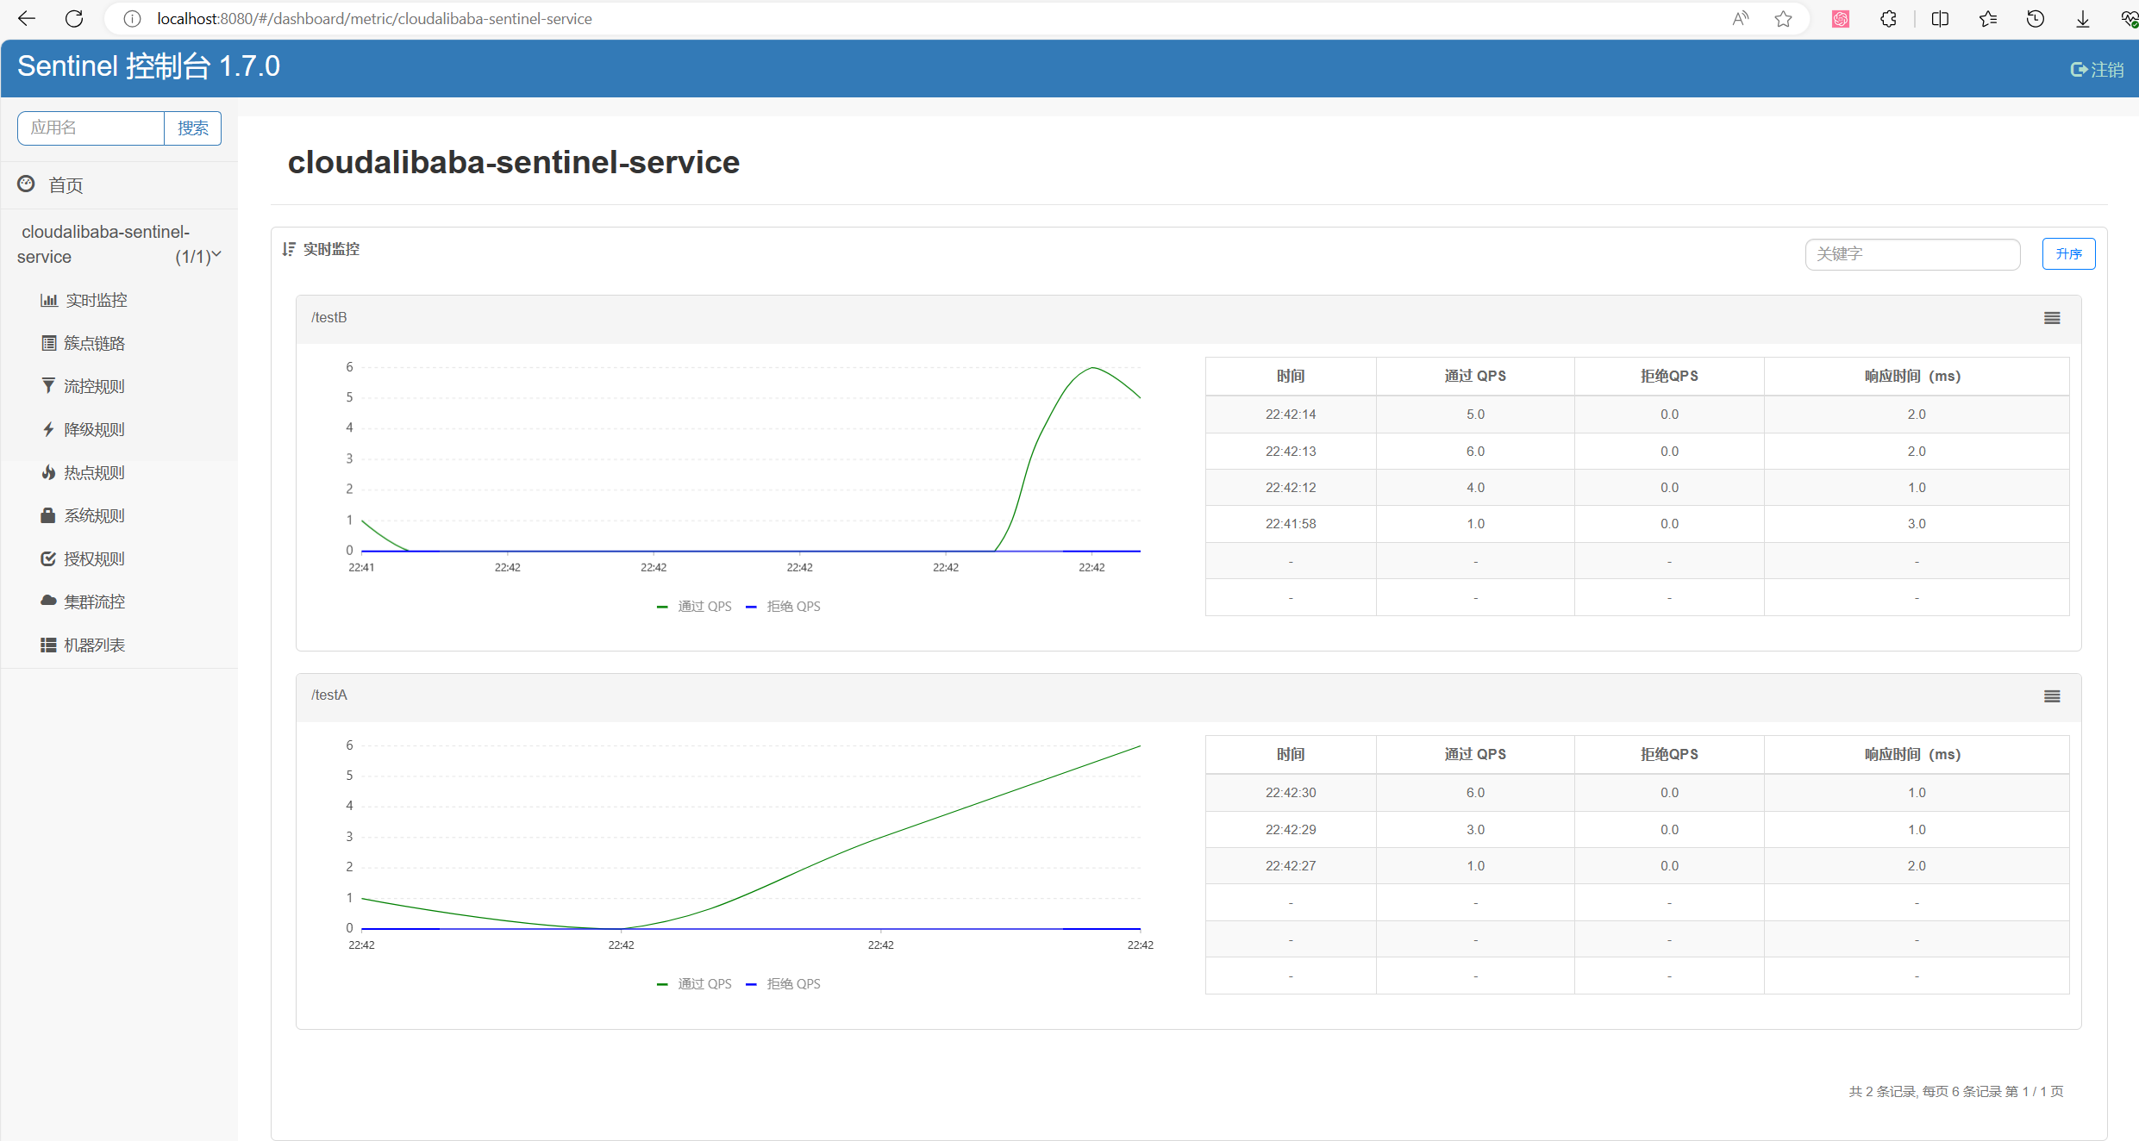The width and height of the screenshot is (2139, 1141).
Task: Click the 首页 dashboard icon
Action: [x=27, y=184]
